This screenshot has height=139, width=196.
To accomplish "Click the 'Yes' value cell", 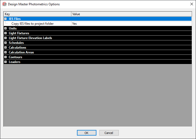I will click(x=131, y=24).
